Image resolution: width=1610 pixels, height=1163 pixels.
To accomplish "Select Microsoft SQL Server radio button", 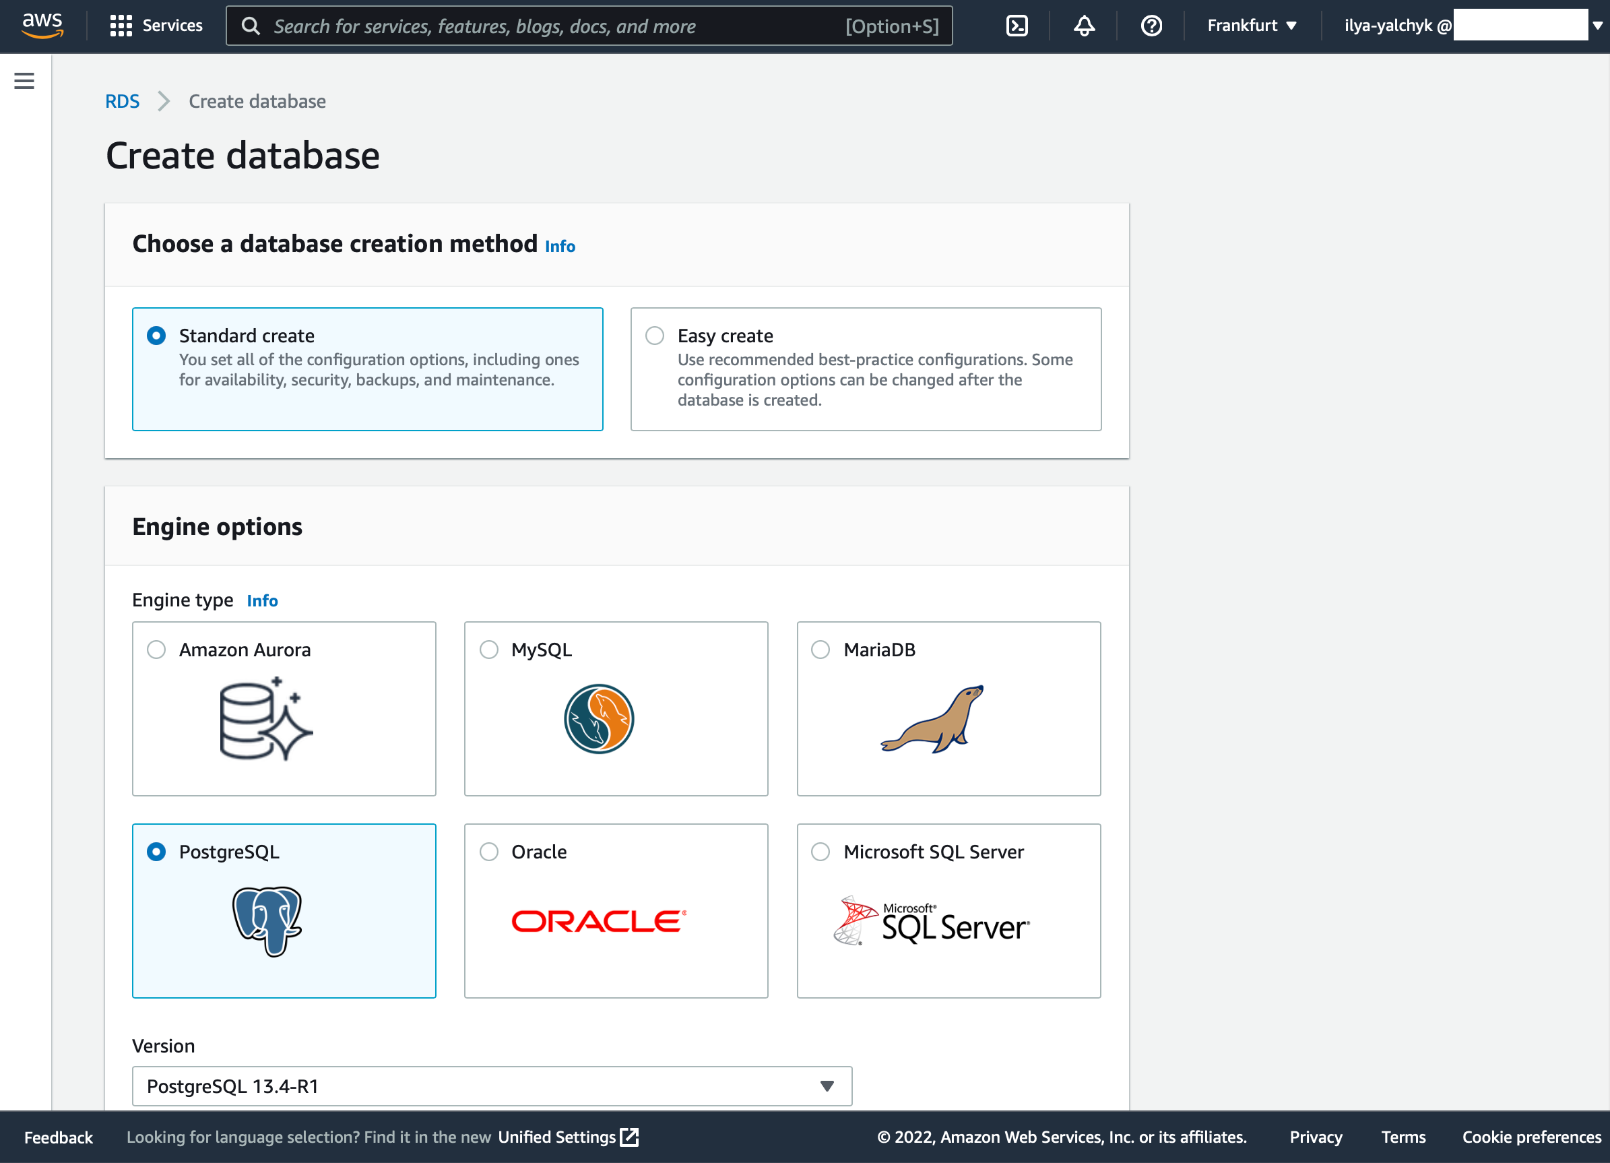I will [820, 851].
